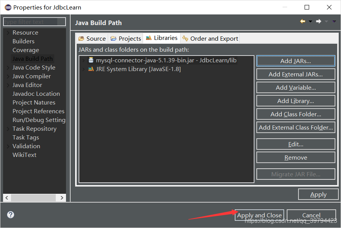
Task: Select Run/Debug Settings tree item
Action: (x=39, y=120)
